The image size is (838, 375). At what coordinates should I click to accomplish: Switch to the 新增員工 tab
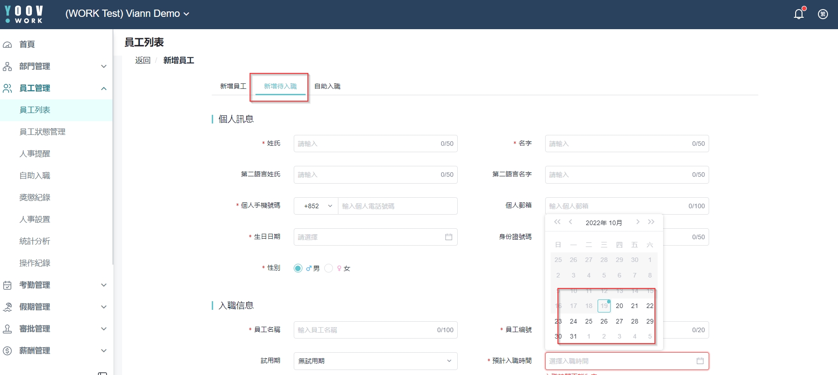click(x=233, y=86)
